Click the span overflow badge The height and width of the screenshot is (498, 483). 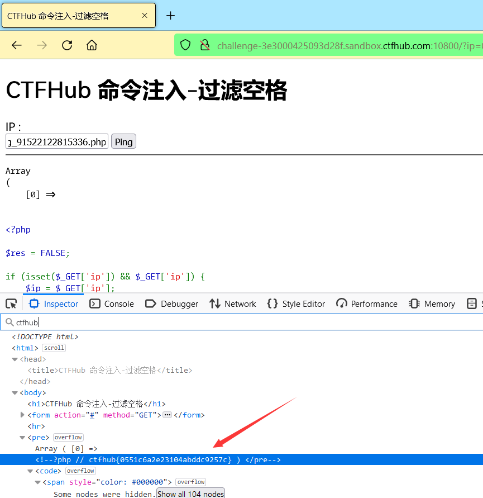click(x=191, y=482)
